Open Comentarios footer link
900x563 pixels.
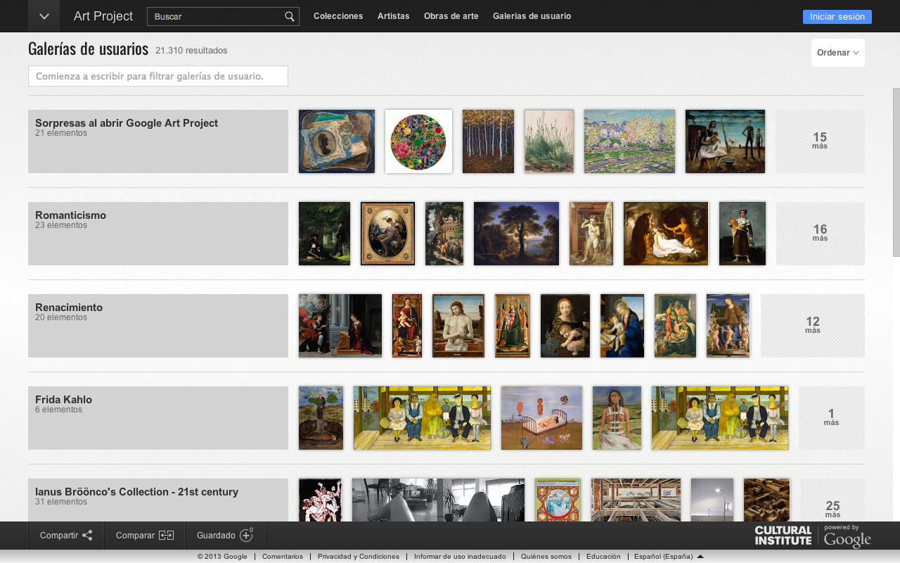[x=283, y=556]
